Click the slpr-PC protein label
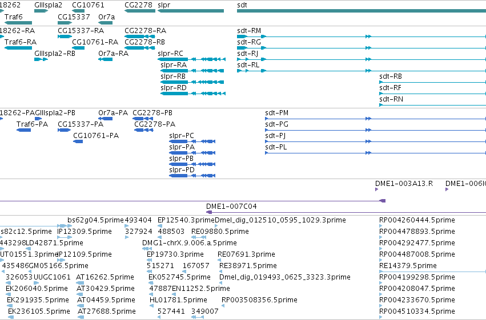The width and height of the screenshot is (486, 320). point(182,136)
